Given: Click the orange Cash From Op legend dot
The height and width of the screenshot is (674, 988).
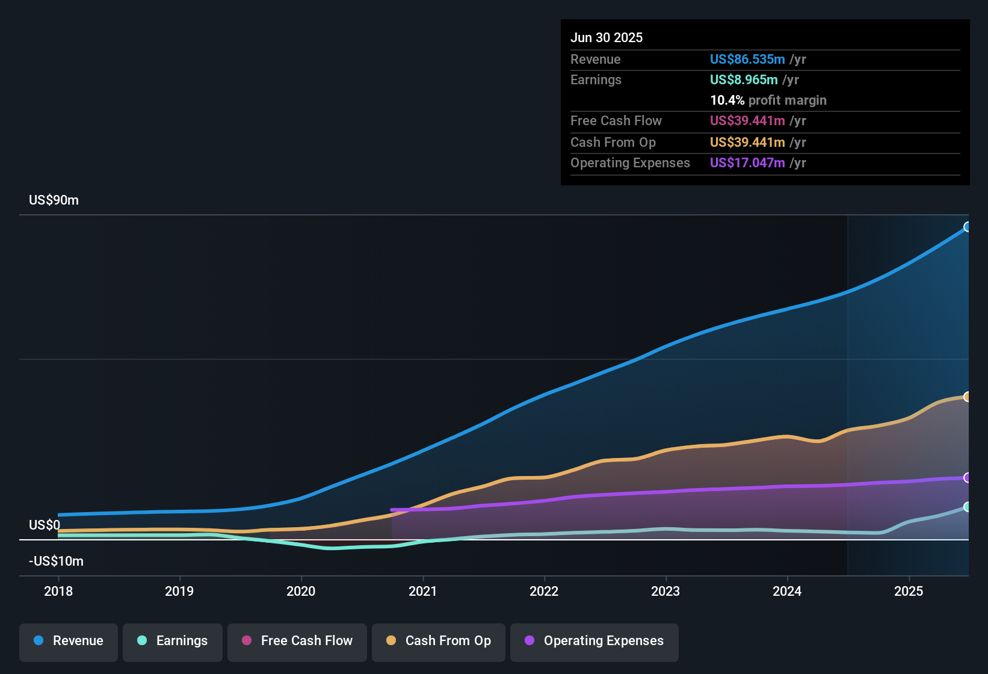Looking at the screenshot, I should 391,641.
